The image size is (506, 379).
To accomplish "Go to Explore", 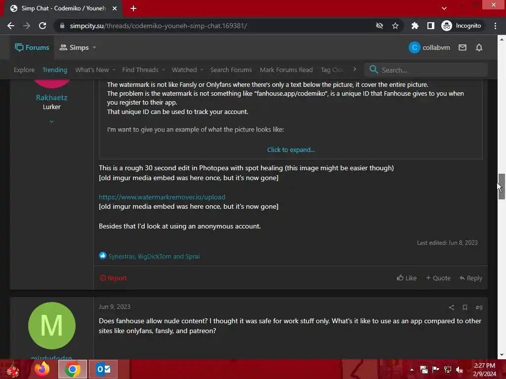I will coord(24,70).
